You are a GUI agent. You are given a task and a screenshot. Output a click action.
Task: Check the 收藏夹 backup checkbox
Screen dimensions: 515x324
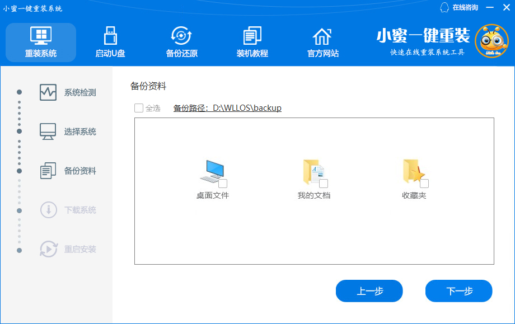pyautogui.click(x=424, y=183)
